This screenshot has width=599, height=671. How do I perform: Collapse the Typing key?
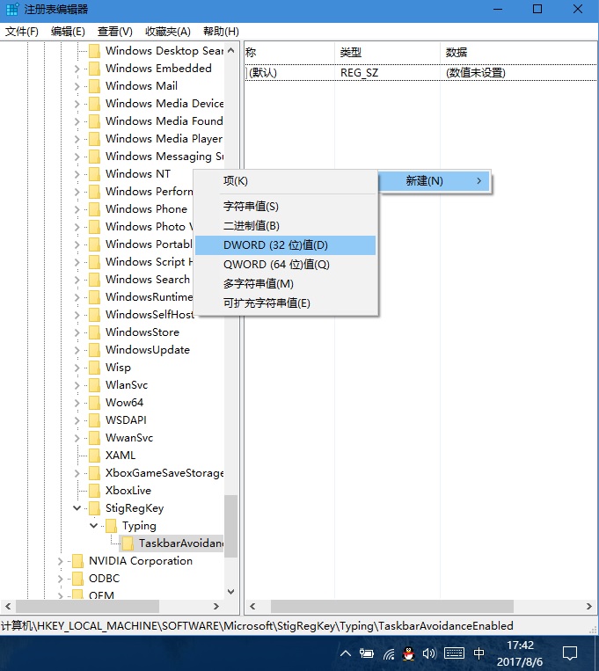93,526
